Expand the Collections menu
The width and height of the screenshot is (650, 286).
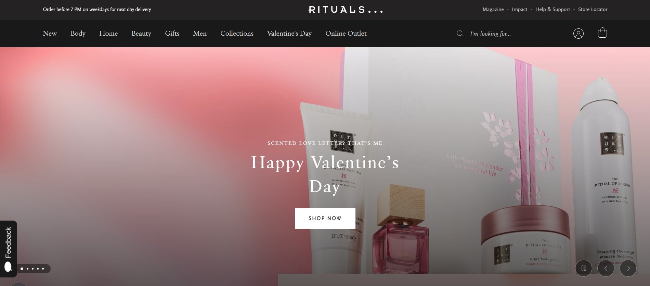click(237, 34)
